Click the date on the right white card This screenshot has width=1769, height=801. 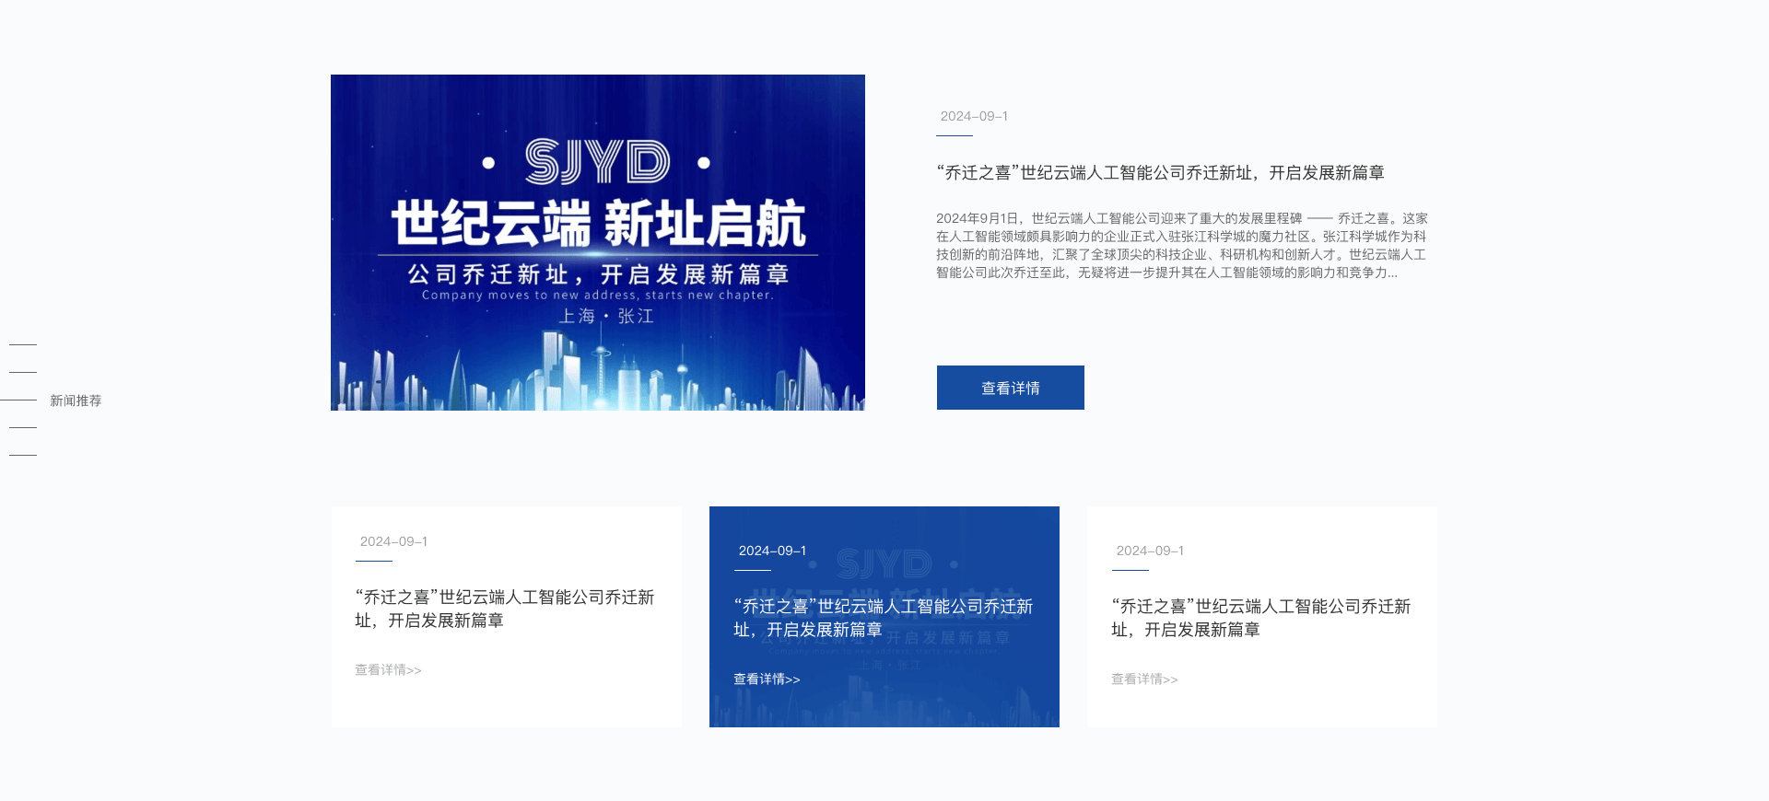tap(1150, 551)
